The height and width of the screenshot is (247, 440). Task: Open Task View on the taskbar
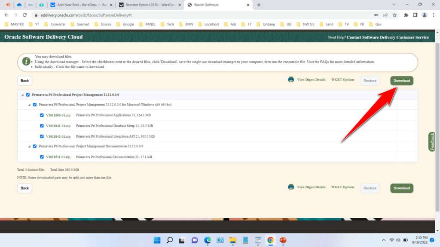(x=182, y=240)
